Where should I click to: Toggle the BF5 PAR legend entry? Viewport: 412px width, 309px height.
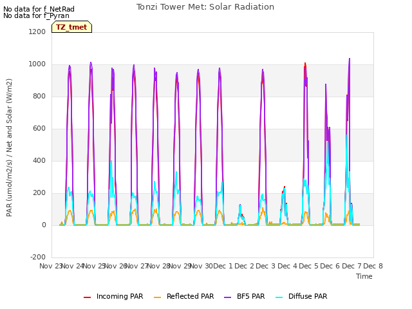click(245, 296)
